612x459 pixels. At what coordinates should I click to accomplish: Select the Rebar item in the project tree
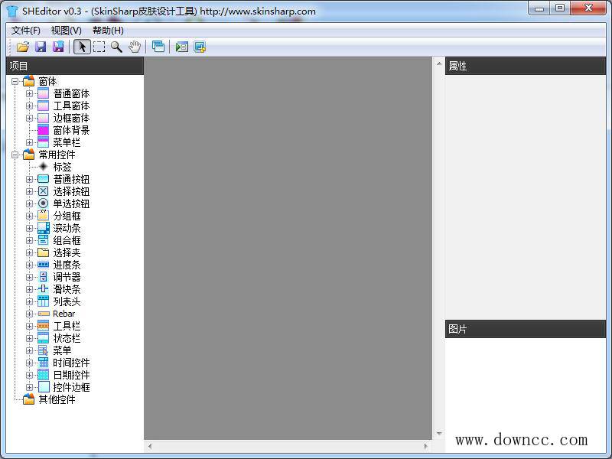tap(63, 314)
